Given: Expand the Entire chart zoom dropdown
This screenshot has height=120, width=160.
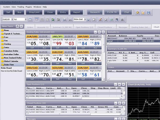Looking at the screenshot, I should point(85,19).
